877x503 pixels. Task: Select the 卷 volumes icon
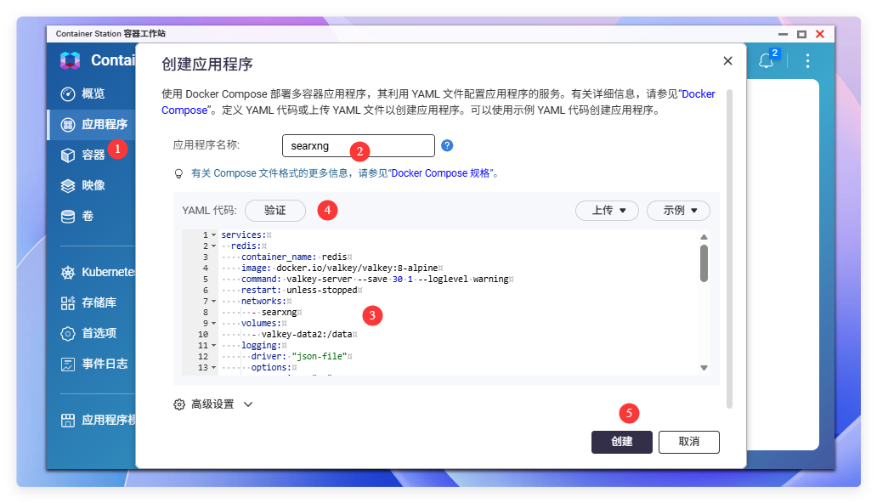[67, 216]
